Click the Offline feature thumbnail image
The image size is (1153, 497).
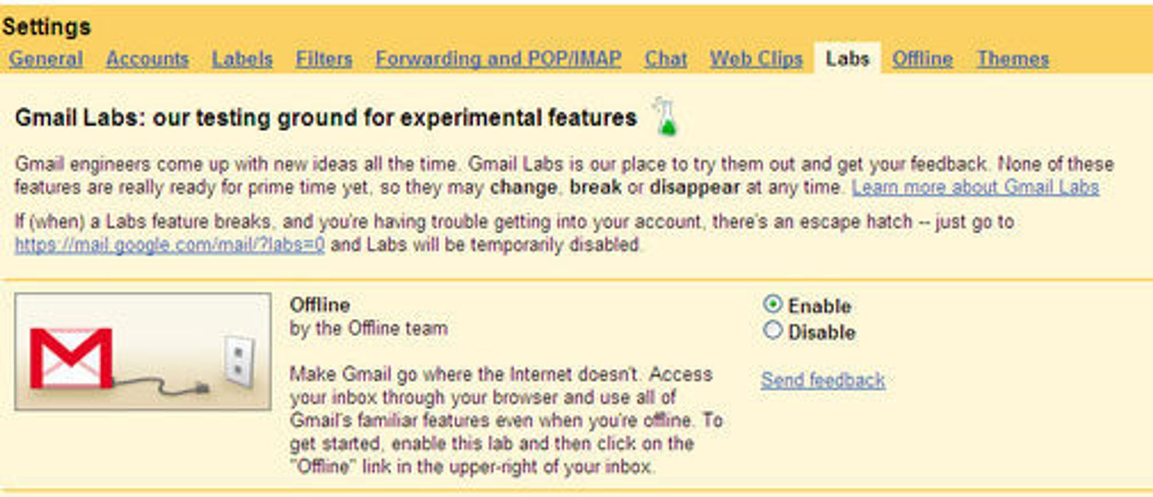pos(143,351)
